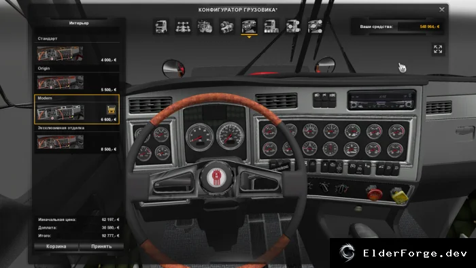Image resolution: width=476 pixels, height=268 pixels.
Task: Click the cart icon on Modern interior
Action: (x=112, y=110)
